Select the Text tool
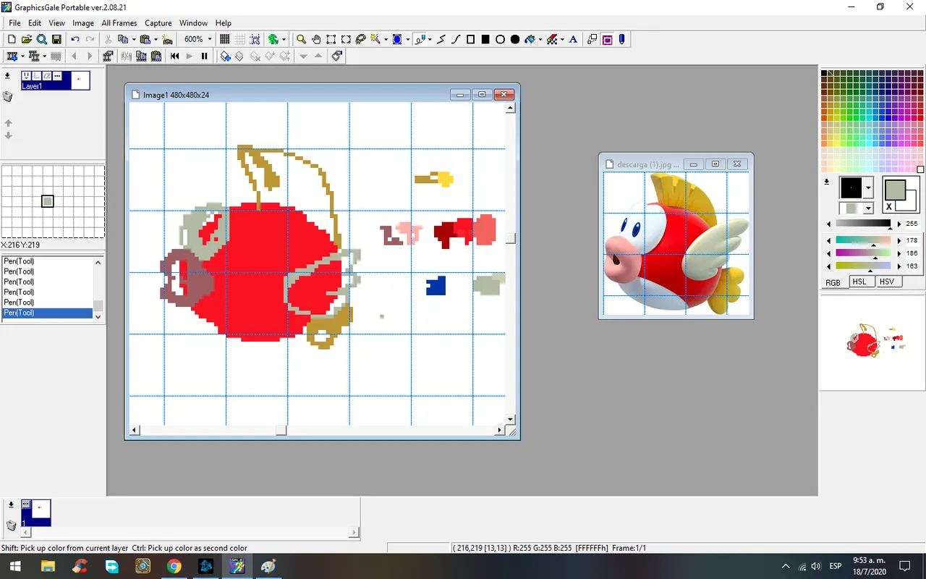This screenshot has height=579, width=926. point(573,39)
